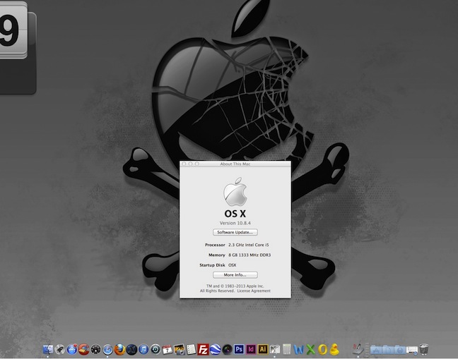
Task: Click the About This Mac title bar
Action: (235, 164)
